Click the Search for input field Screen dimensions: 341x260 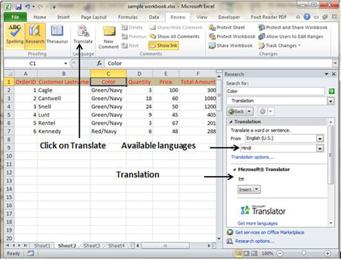click(275, 91)
